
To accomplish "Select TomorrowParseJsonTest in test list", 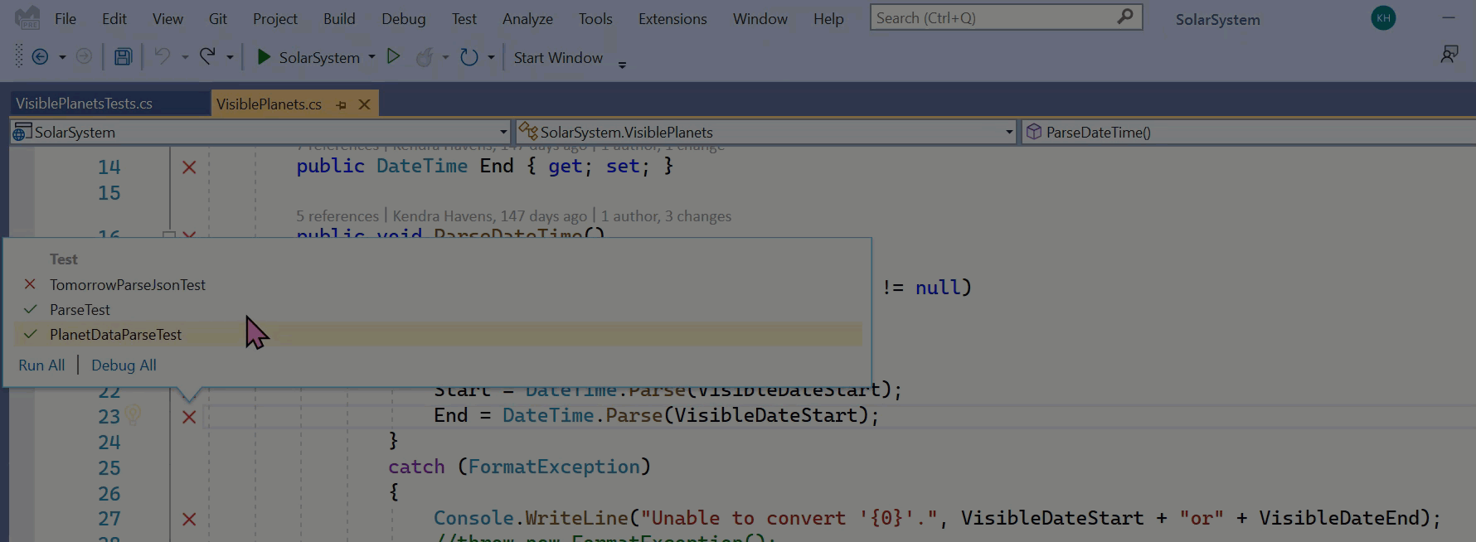I will coord(128,285).
